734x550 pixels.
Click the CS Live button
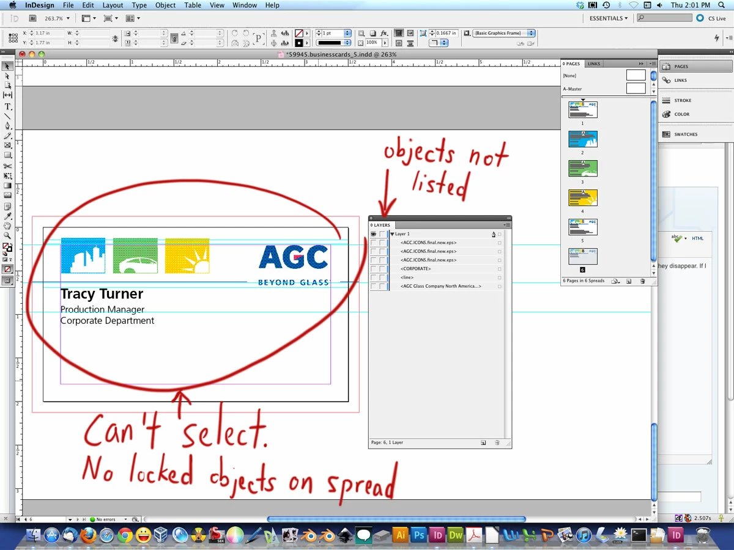[x=711, y=18]
